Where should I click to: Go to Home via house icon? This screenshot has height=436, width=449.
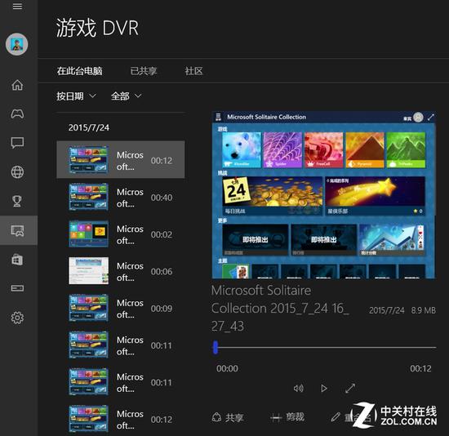coord(17,85)
